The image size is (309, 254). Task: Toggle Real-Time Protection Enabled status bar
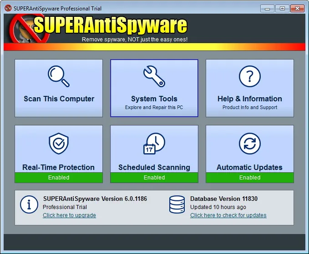[x=59, y=178]
